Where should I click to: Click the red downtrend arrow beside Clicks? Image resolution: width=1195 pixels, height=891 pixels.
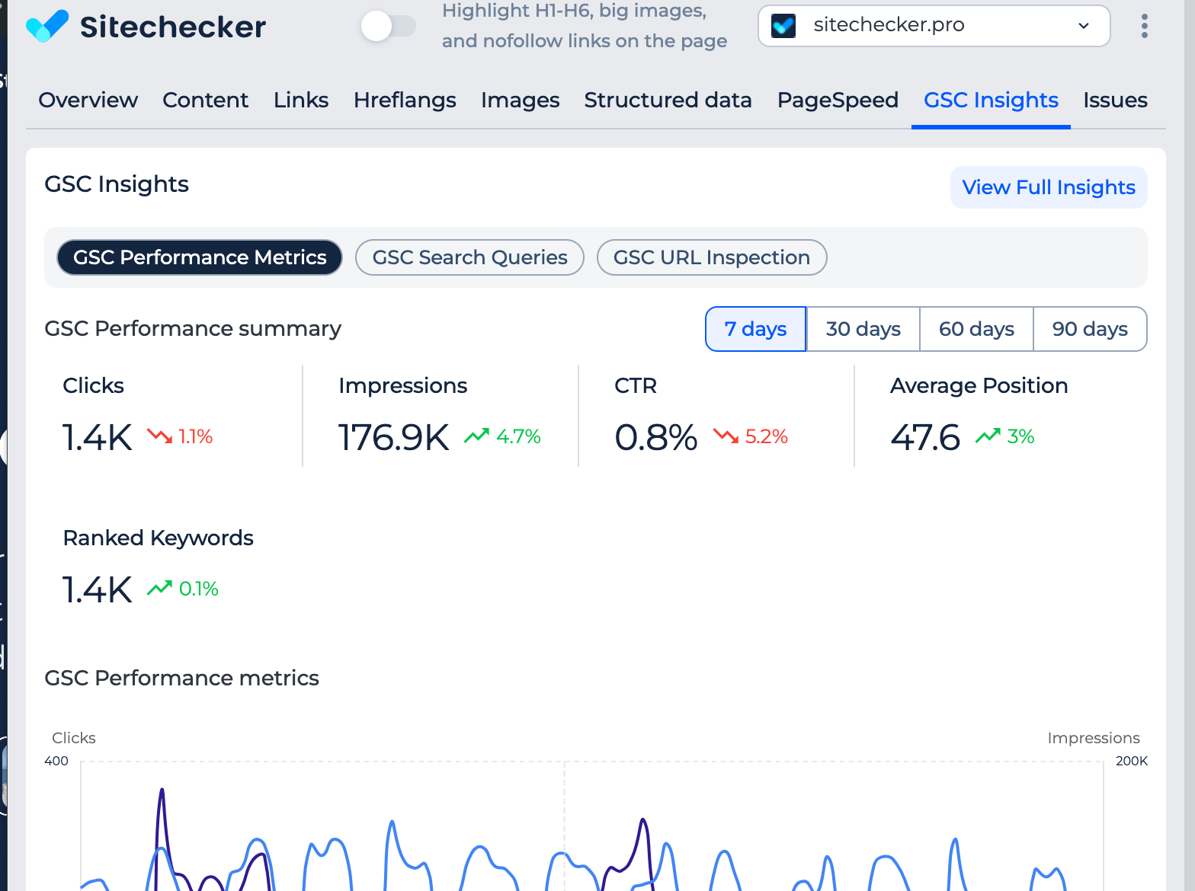coord(159,436)
